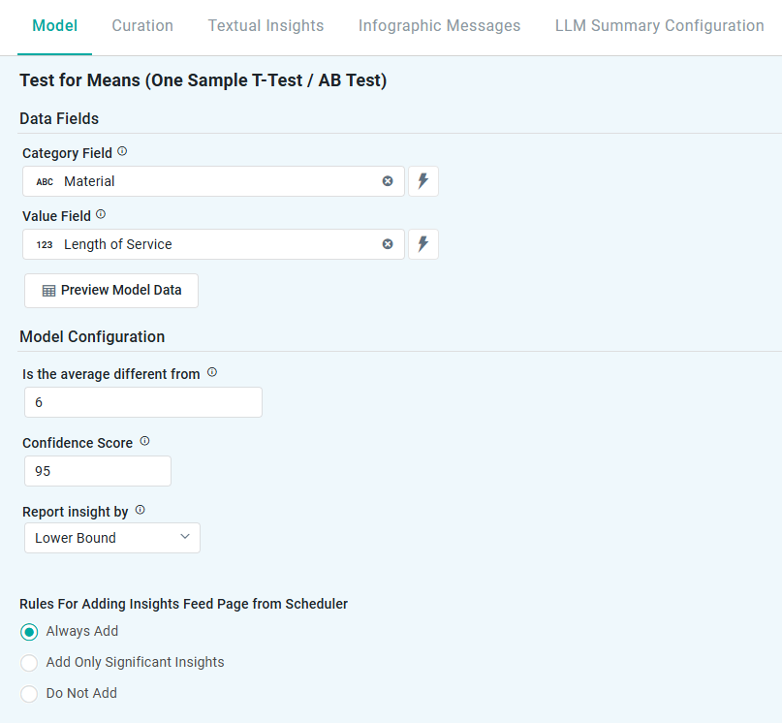Image resolution: width=782 pixels, height=723 pixels.
Task: Click the Preview Model Data button
Action: [111, 291]
